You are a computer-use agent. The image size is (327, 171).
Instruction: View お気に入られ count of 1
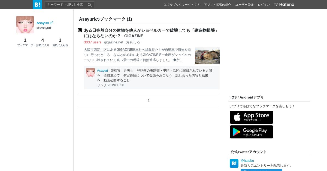point(60,42)
